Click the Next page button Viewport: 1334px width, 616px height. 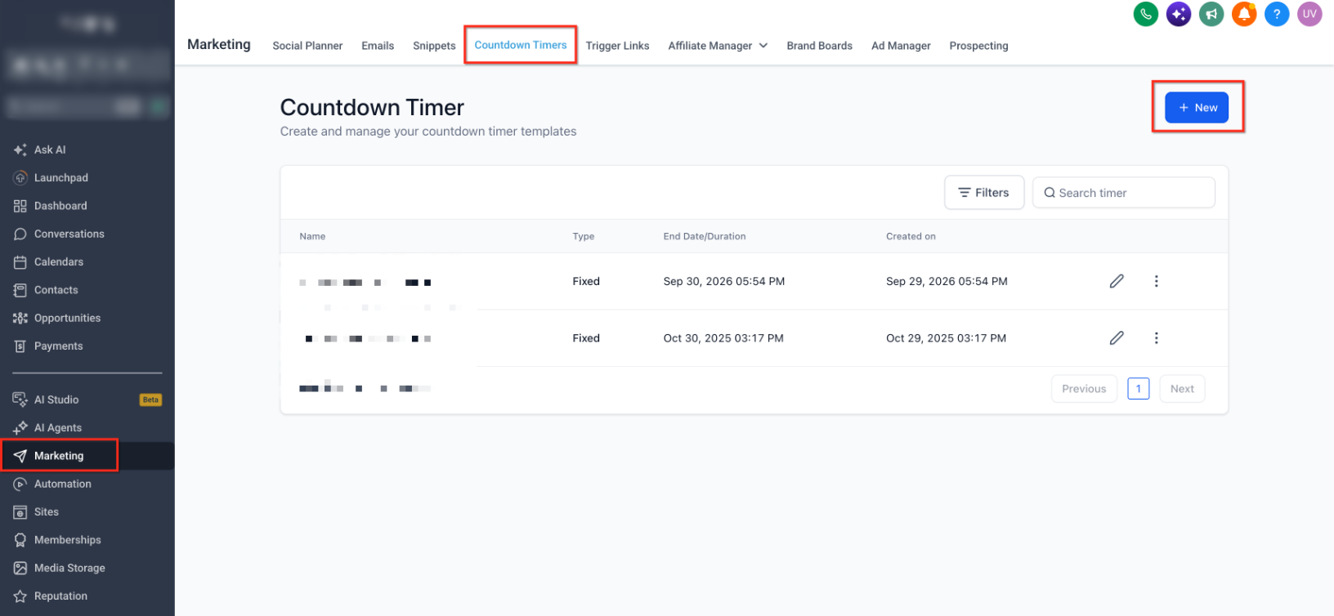[x=1182, y=389]
